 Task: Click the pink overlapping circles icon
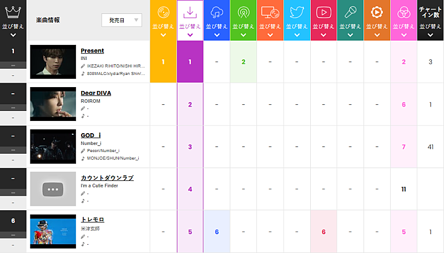coord(403,12)
